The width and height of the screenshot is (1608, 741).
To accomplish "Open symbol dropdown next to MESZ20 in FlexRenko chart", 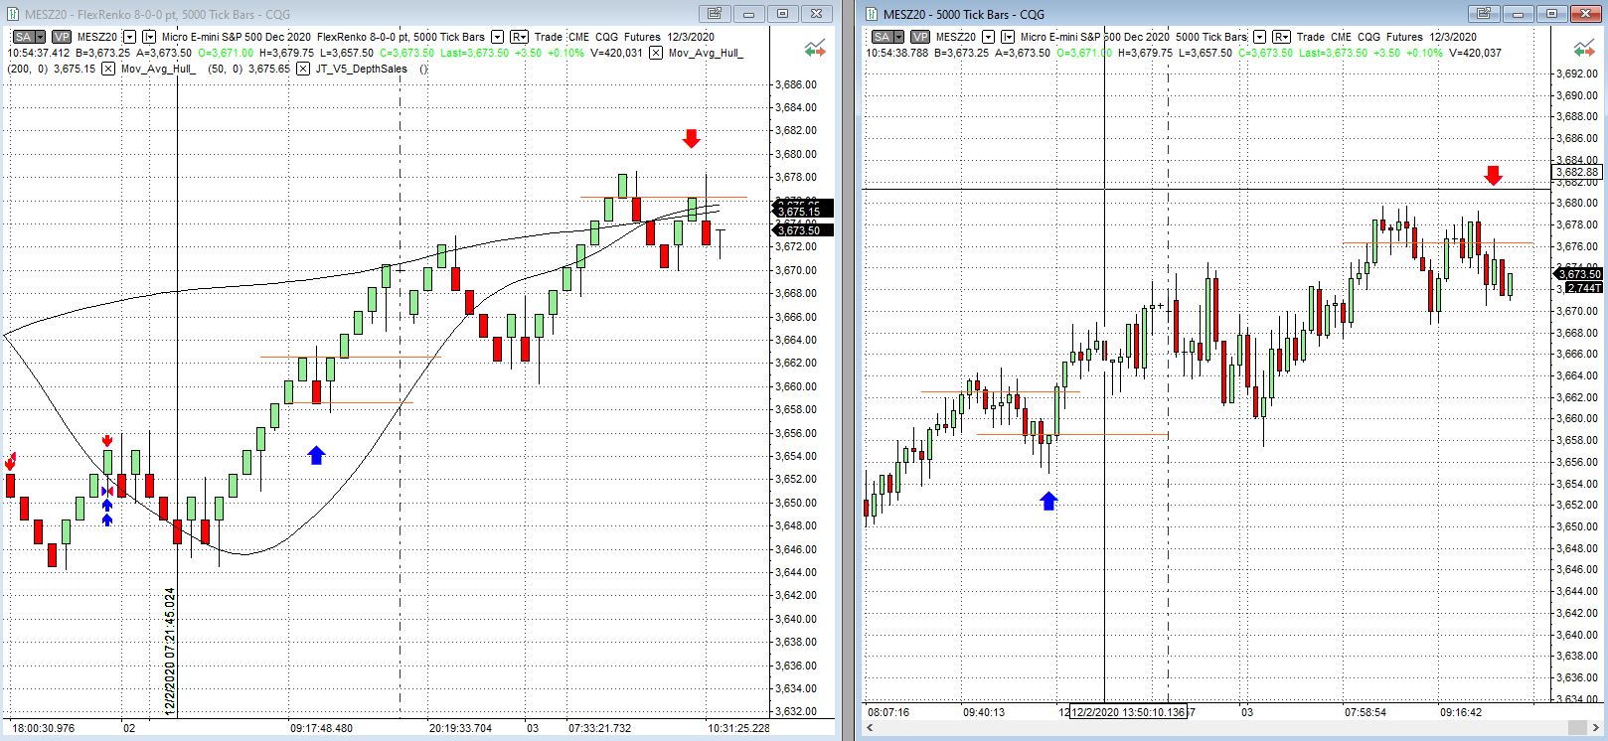I will [129, 37].
